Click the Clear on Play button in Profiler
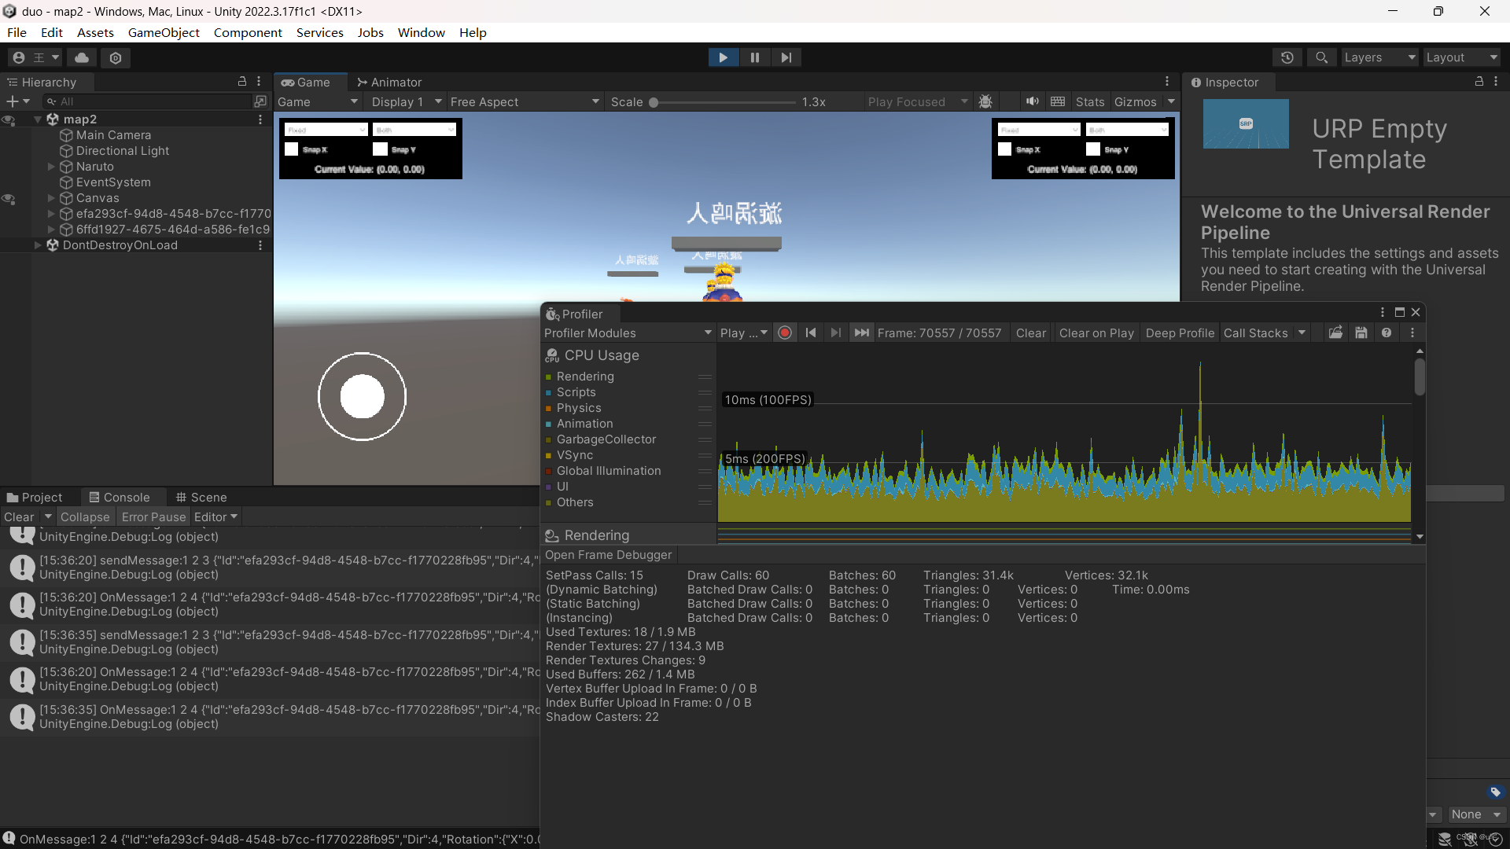 pyautogui.click(x=1096, y=333)
